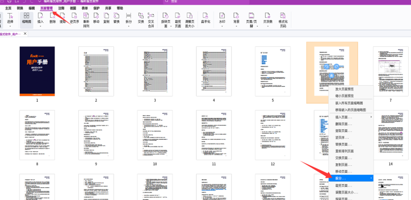The height and width of the screenshot is (200, 411).
Task: Open the 拆分 (split) dropdown in the ribbon
Action: 128,19
